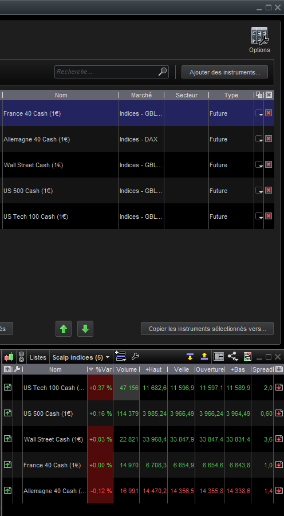Screen dimensions: 284x516
Task: Open chart icon for US Tech 100 Cash row
Action: click(7, 387)
